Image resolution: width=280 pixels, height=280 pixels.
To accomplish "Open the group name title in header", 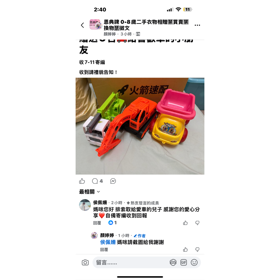I will 146,25.
